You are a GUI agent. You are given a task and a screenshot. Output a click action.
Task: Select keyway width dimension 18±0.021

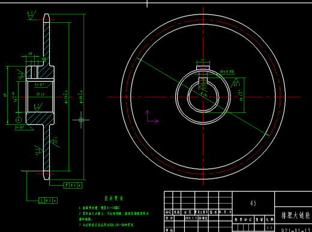[x=227, y=72]
